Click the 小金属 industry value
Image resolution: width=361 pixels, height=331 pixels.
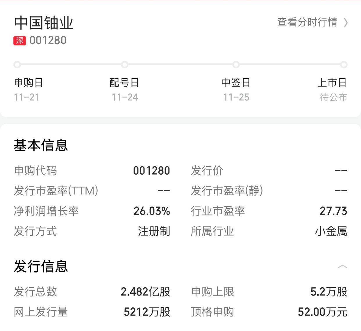[331, 231]
